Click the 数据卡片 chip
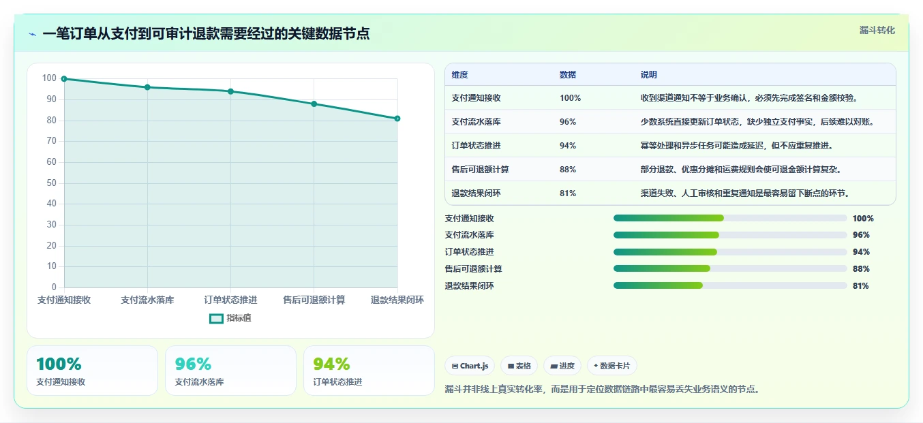 tap(611, 366)
